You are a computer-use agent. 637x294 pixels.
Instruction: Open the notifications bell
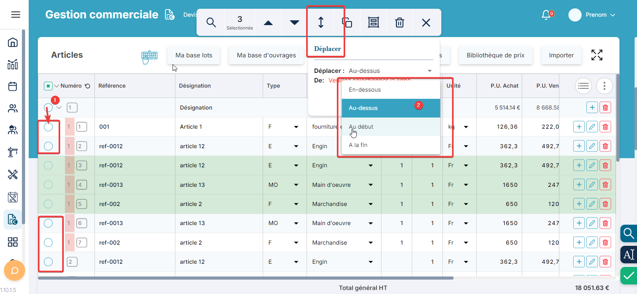[x=547, y=15]
